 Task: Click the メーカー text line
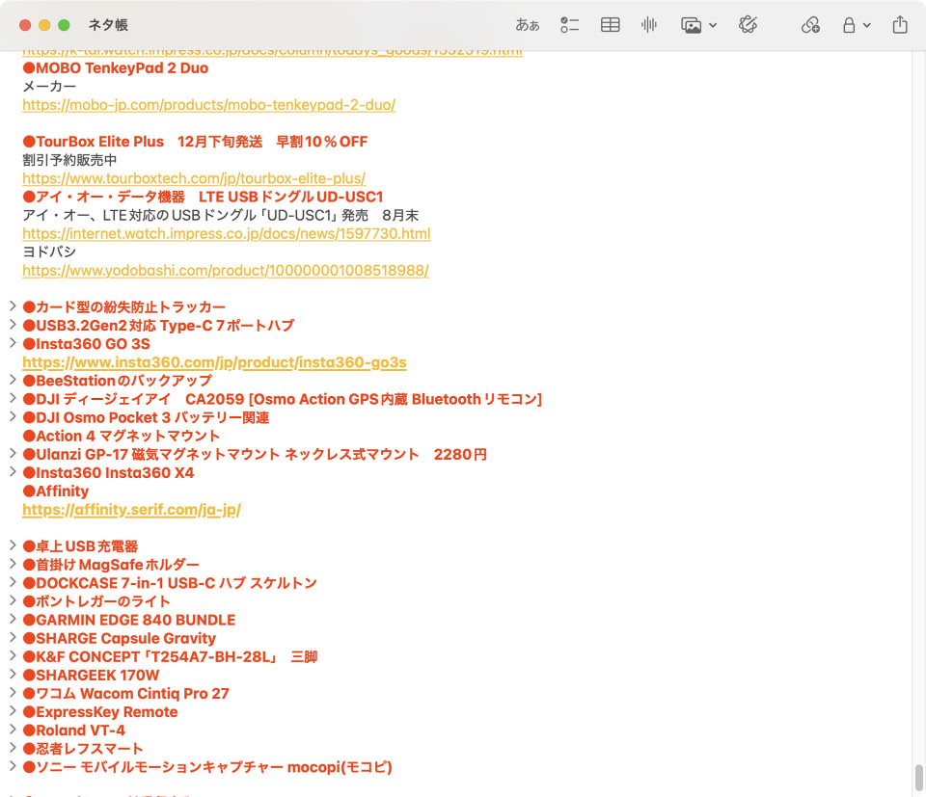pyautogui.click(x=49, y=86)
